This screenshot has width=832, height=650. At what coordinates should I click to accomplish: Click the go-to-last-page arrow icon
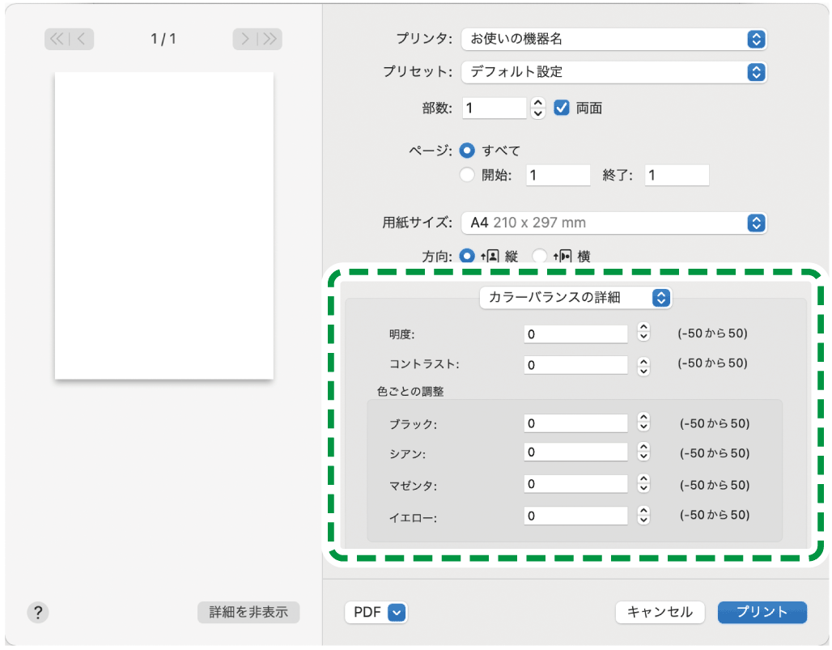tap(270, 39)
